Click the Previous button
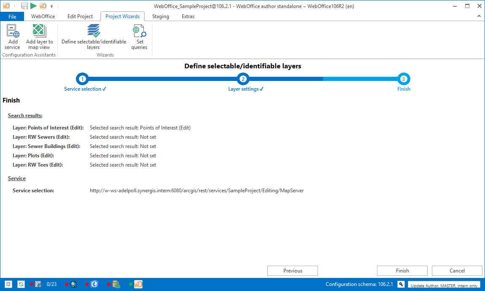485x291 pixels. 292,270
